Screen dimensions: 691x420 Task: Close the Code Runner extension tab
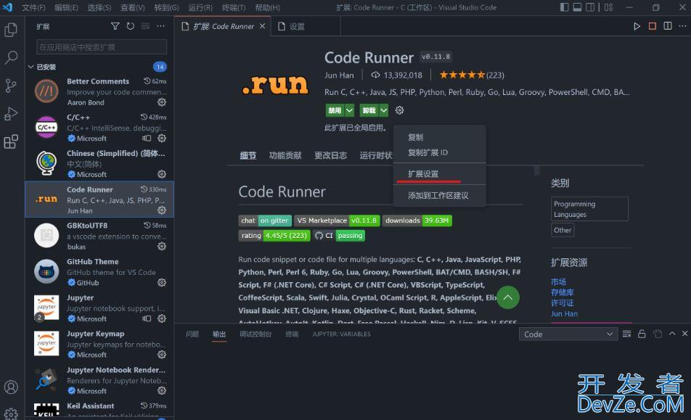coord(263,26)
